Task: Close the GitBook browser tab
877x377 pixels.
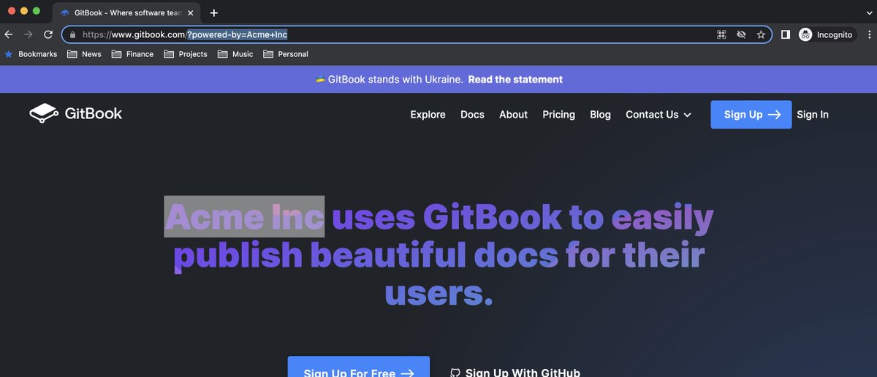Action: (x=191, y=12)
